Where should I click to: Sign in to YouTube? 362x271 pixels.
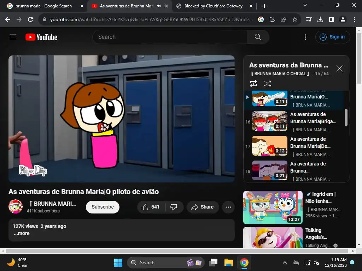332,37
